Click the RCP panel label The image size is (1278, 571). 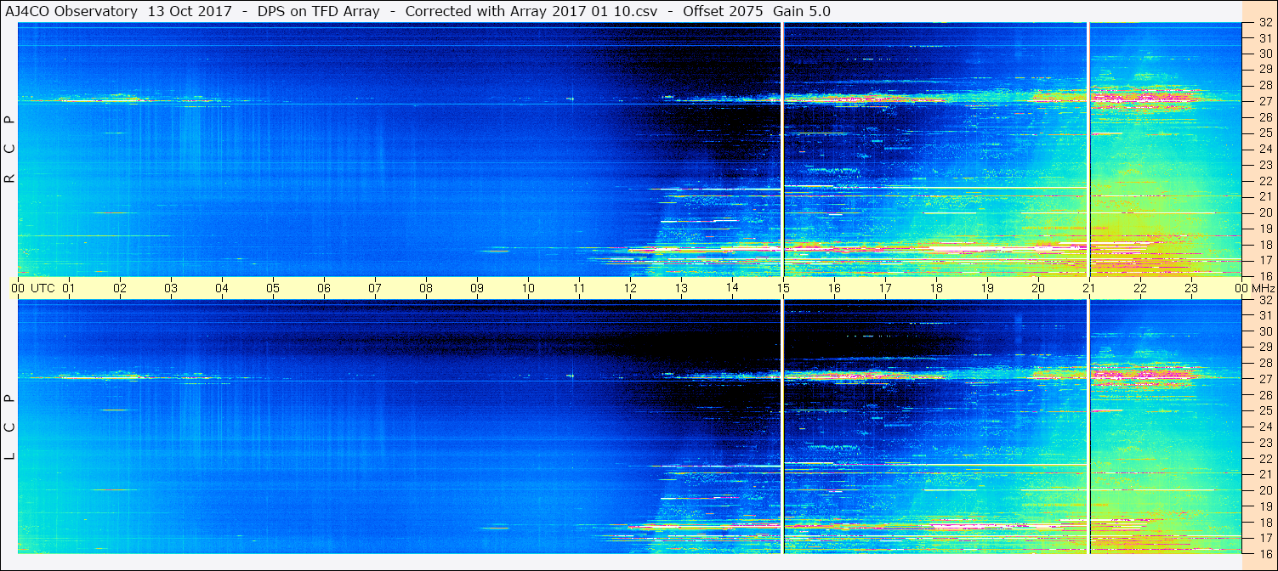(9, 150)
